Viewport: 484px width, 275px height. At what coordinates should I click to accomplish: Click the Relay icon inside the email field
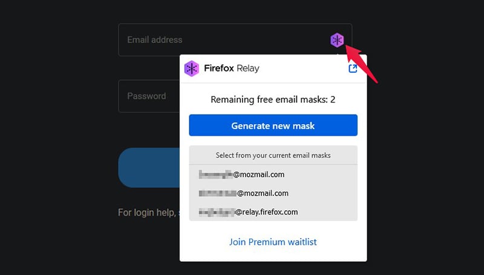[x=337, y=40]
